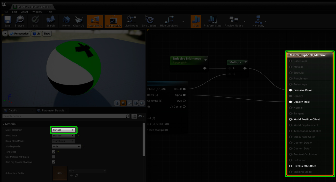Screen dimensions: 336x182
Task: Toggle Live Update in the toolbar
Action: tap(149, 21)
